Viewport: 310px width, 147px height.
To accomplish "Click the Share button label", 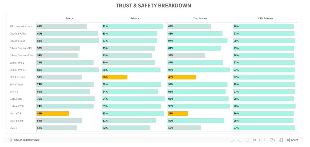I will click(x=295, y=140).
